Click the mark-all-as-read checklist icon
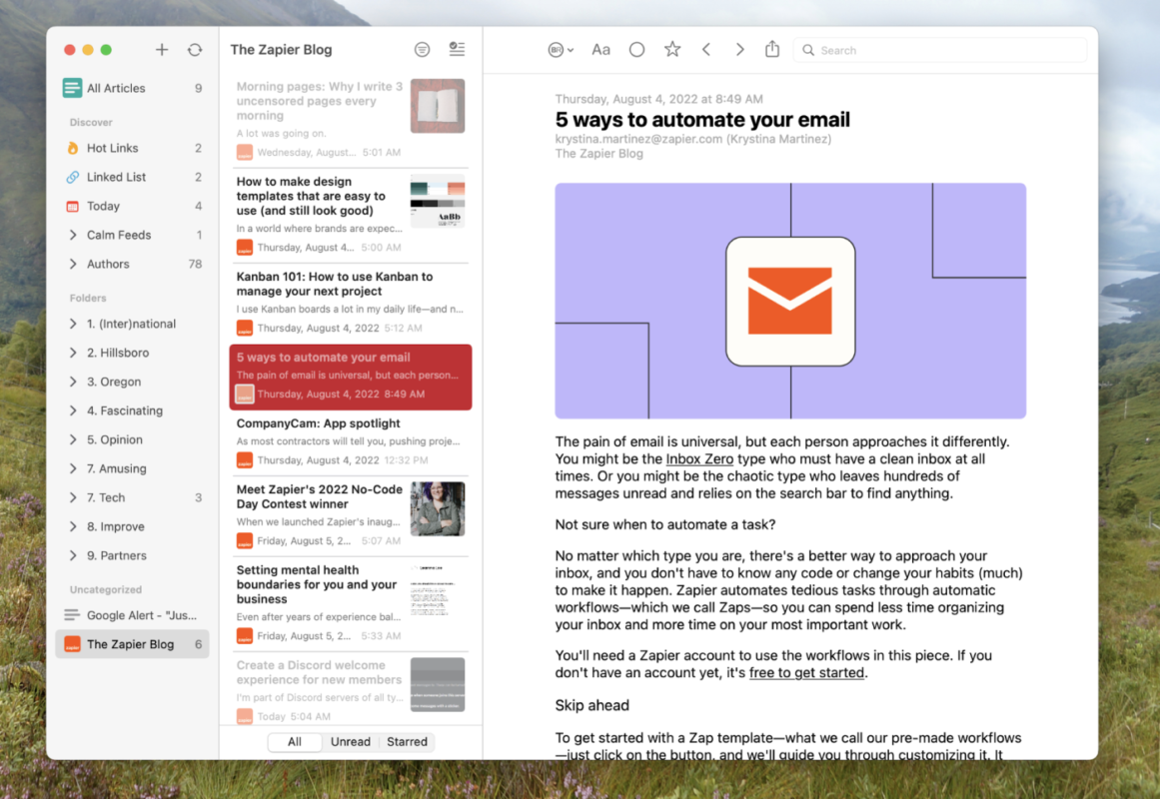This screenshot has height=799, width=1160. [x=458, y=49]
